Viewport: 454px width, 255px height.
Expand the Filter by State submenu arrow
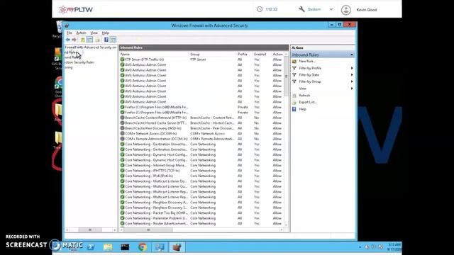[x=352, y=75]
